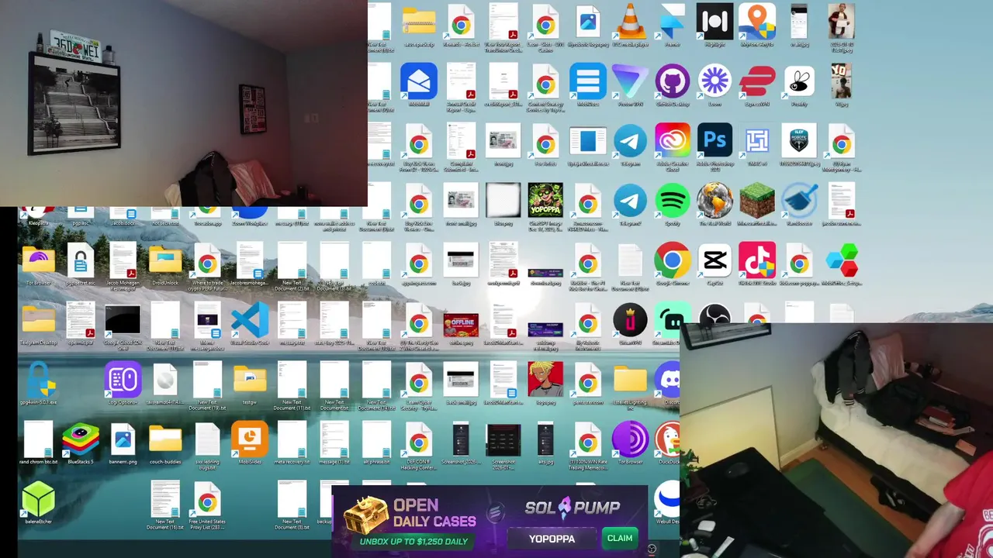Launch the Spotify shortcut
The image size is (993, 558).
[672, 201]
